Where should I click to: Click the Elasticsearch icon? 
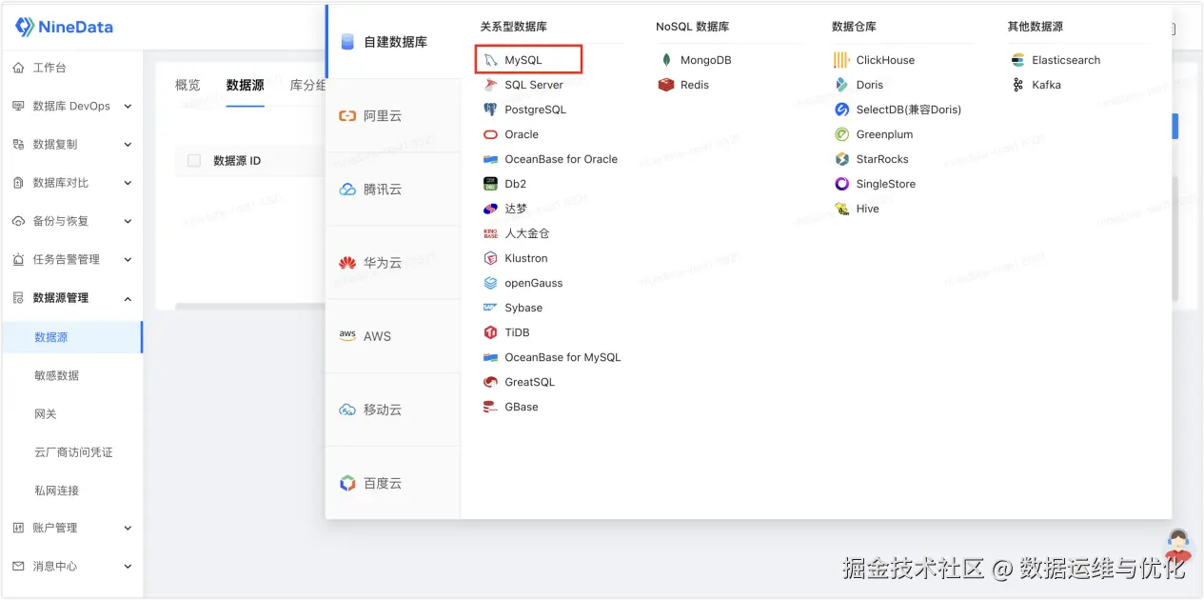[1017, 60]
